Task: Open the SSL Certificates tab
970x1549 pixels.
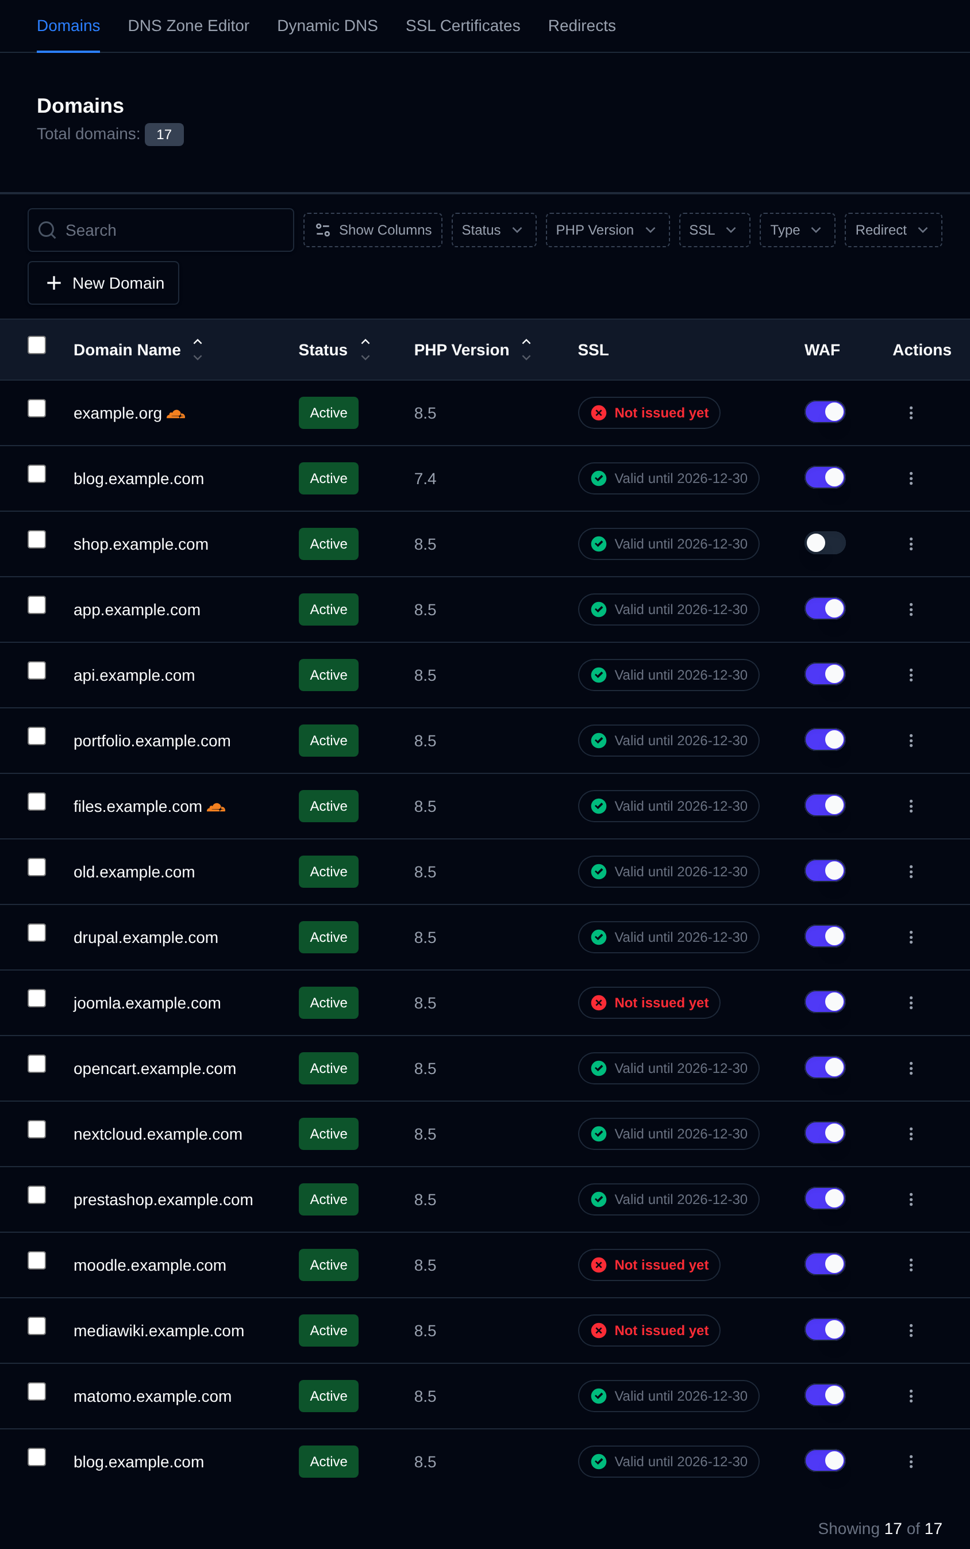Action: (x=463, y=26)
